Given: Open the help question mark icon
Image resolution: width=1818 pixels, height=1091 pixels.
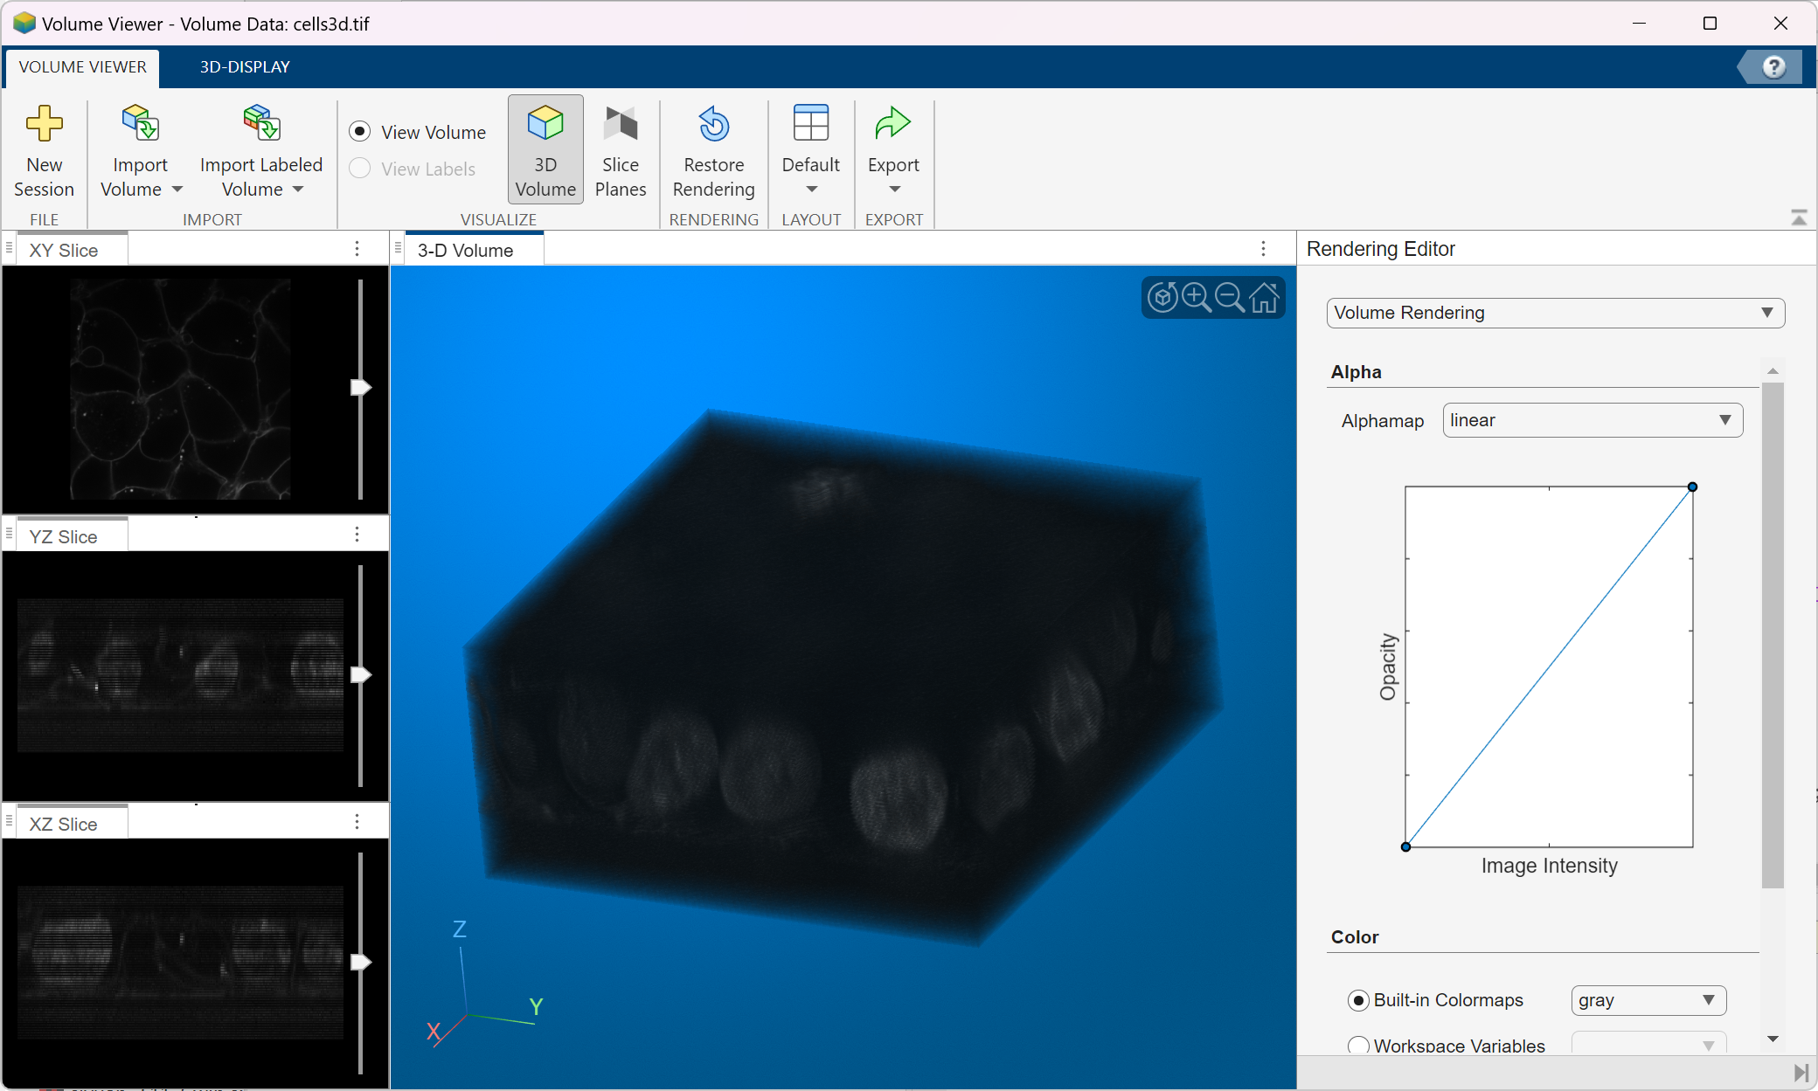Looking at the screenshot, I should coord(1773,67).
